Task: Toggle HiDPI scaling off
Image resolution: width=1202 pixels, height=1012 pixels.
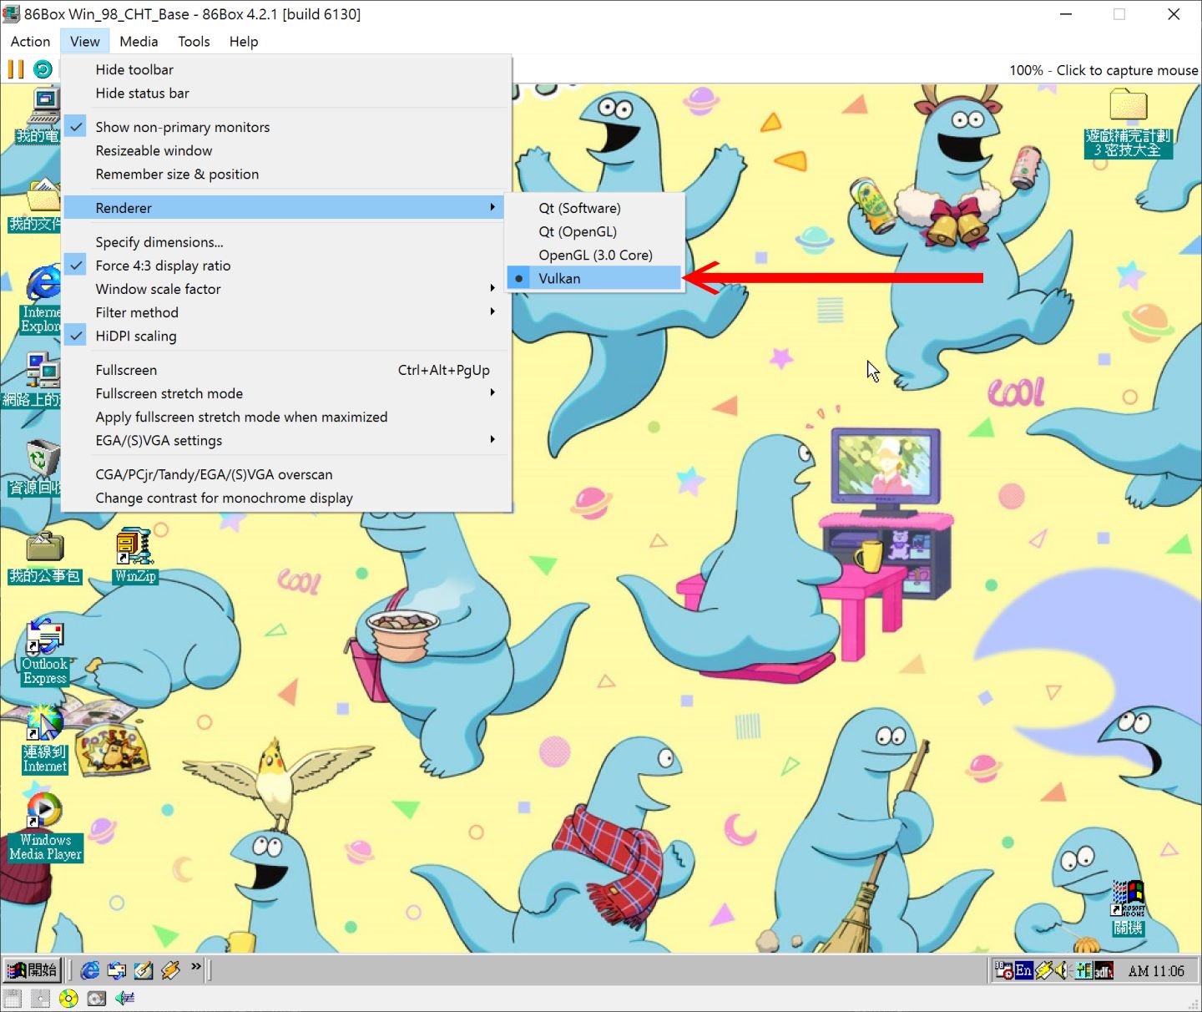Action: 285,336
